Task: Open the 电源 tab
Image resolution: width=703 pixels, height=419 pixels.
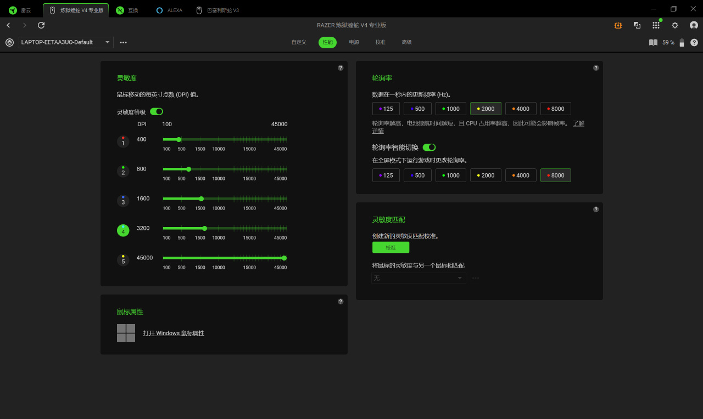Action: coord(354,42)
